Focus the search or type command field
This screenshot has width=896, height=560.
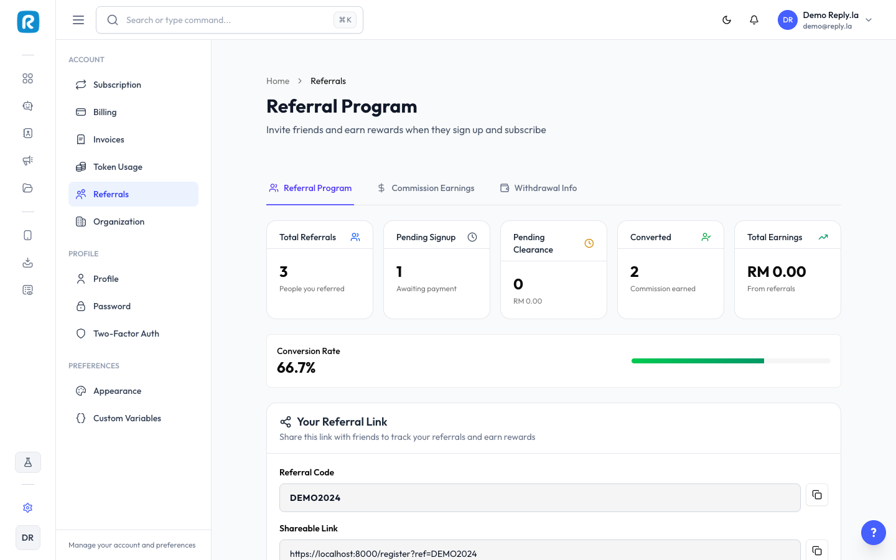230,20
